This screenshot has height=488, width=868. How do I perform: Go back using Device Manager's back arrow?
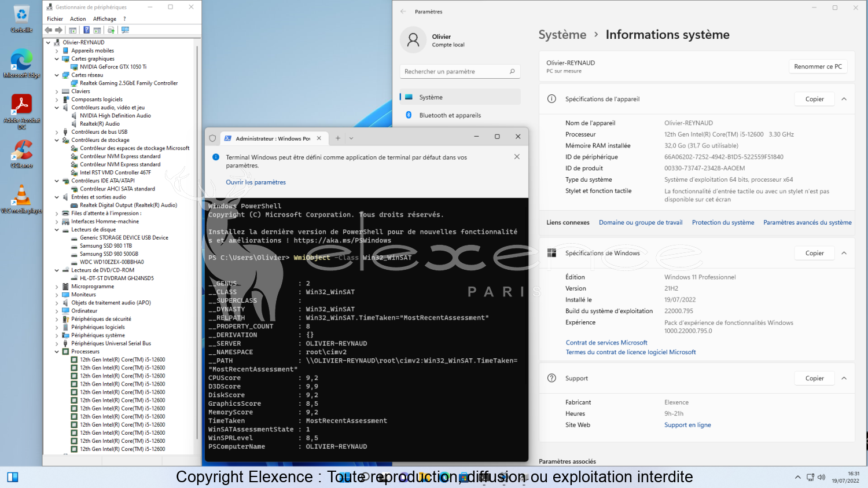click(x=49, y=30)
